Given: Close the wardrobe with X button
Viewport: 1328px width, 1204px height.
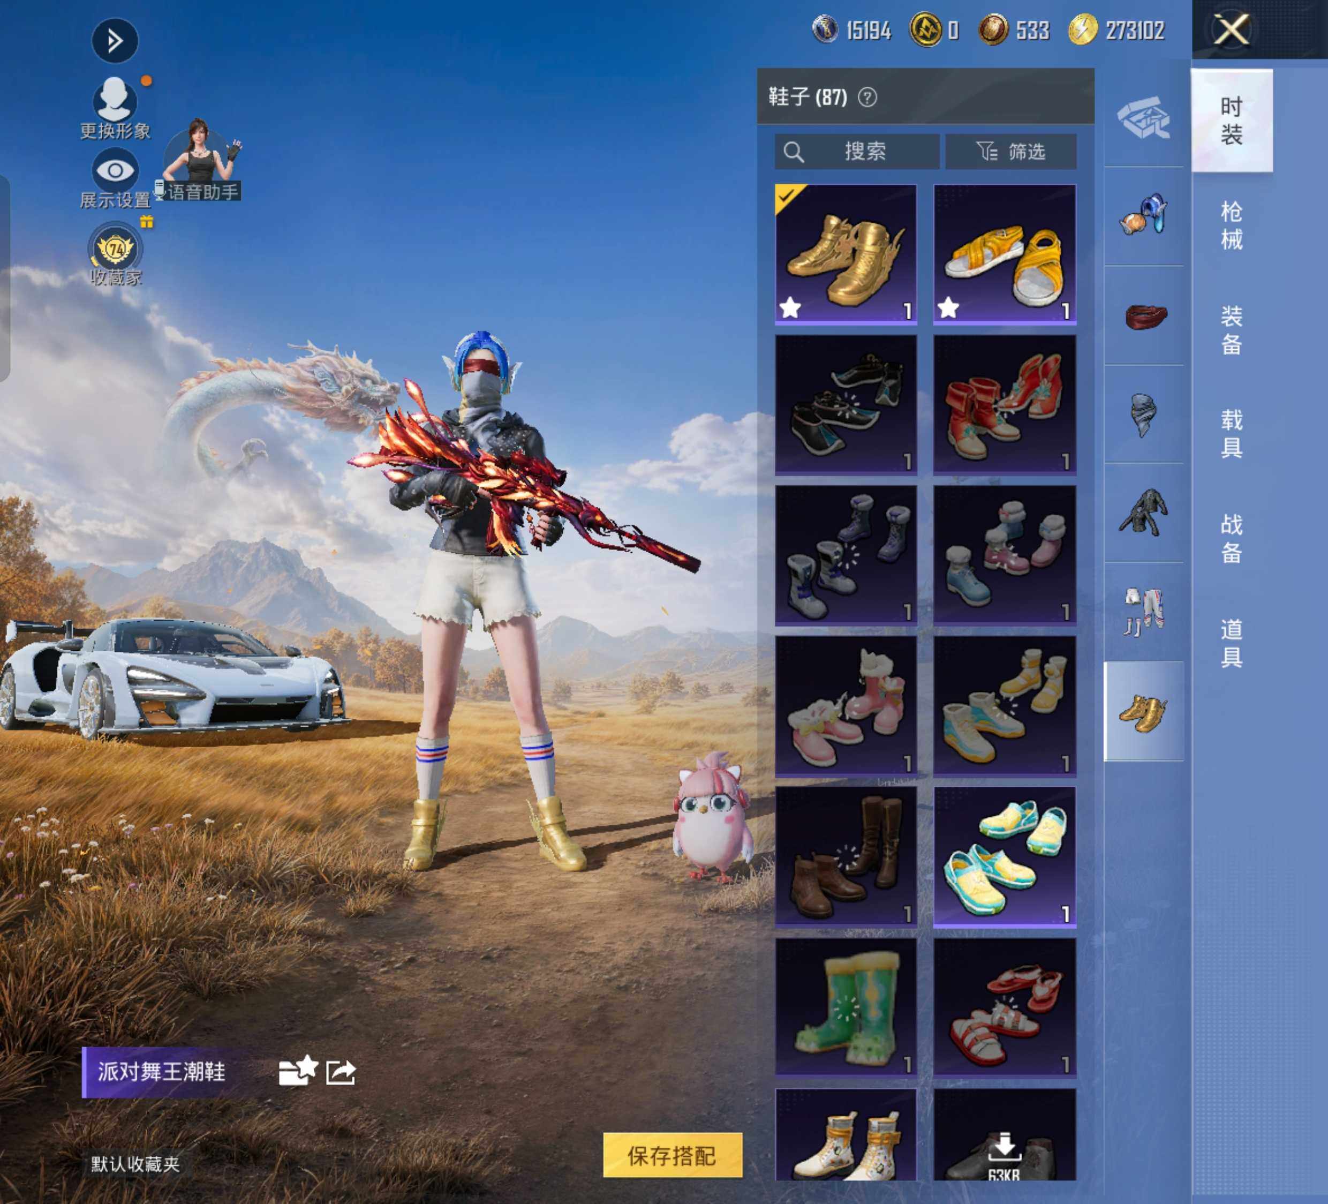Looking at the screenshot, I should point(1231,29).
